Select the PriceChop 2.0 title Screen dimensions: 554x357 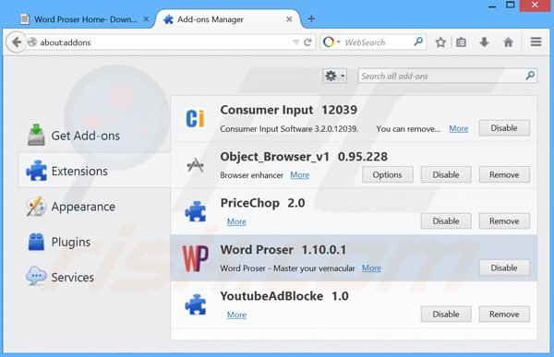pos(262,203)
